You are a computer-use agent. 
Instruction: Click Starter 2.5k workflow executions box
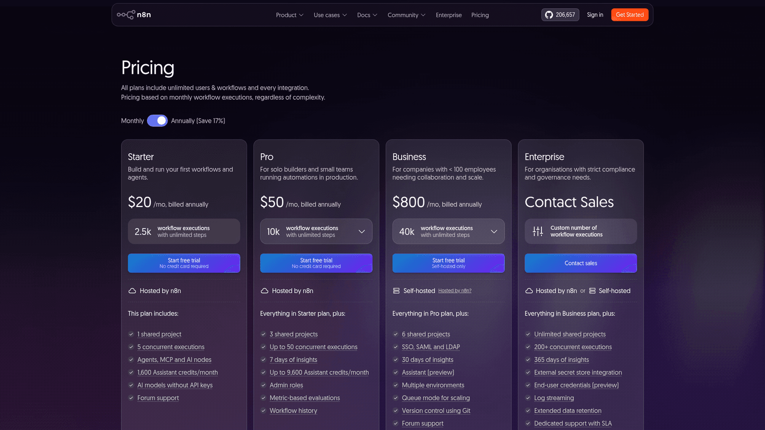(x=184, y=231)
